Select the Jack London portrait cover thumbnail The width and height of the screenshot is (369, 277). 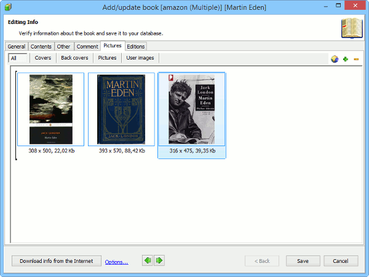tap(191, 109)
